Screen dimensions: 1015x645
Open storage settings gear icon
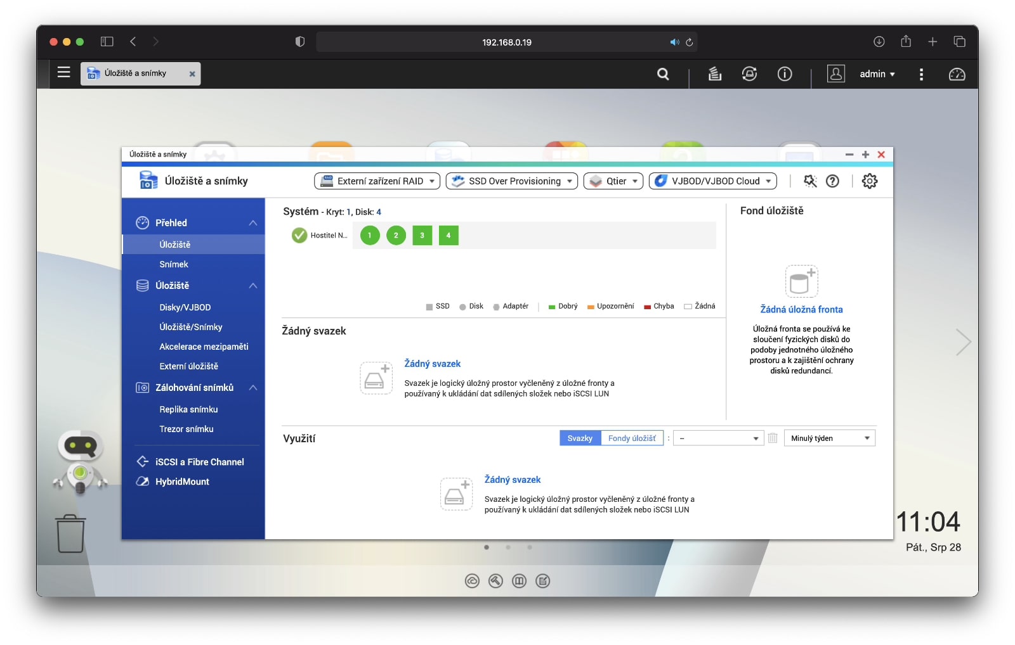(x=870, y=181)
